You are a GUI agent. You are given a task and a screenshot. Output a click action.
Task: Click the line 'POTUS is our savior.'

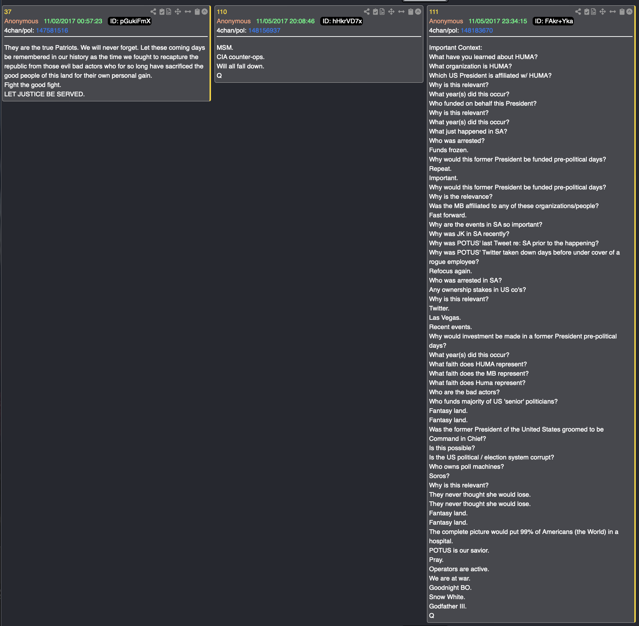click(x=459, y=550)
